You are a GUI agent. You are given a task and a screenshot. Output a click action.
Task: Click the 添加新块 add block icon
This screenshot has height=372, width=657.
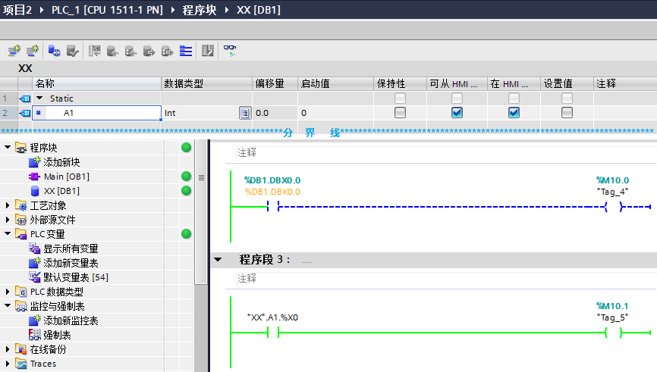(x=34, y=162)
